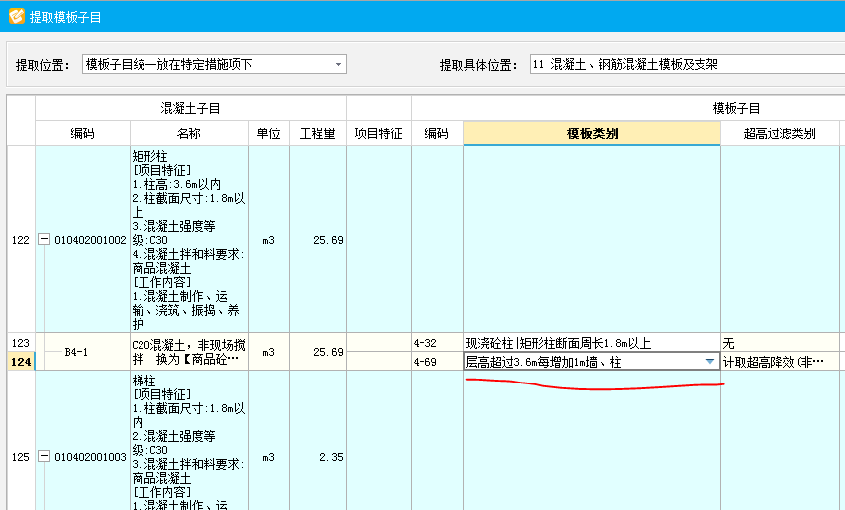Click the 编码 header under 模板子目
The height and width of the screenshot is (510, 845).
pos(437,133)
